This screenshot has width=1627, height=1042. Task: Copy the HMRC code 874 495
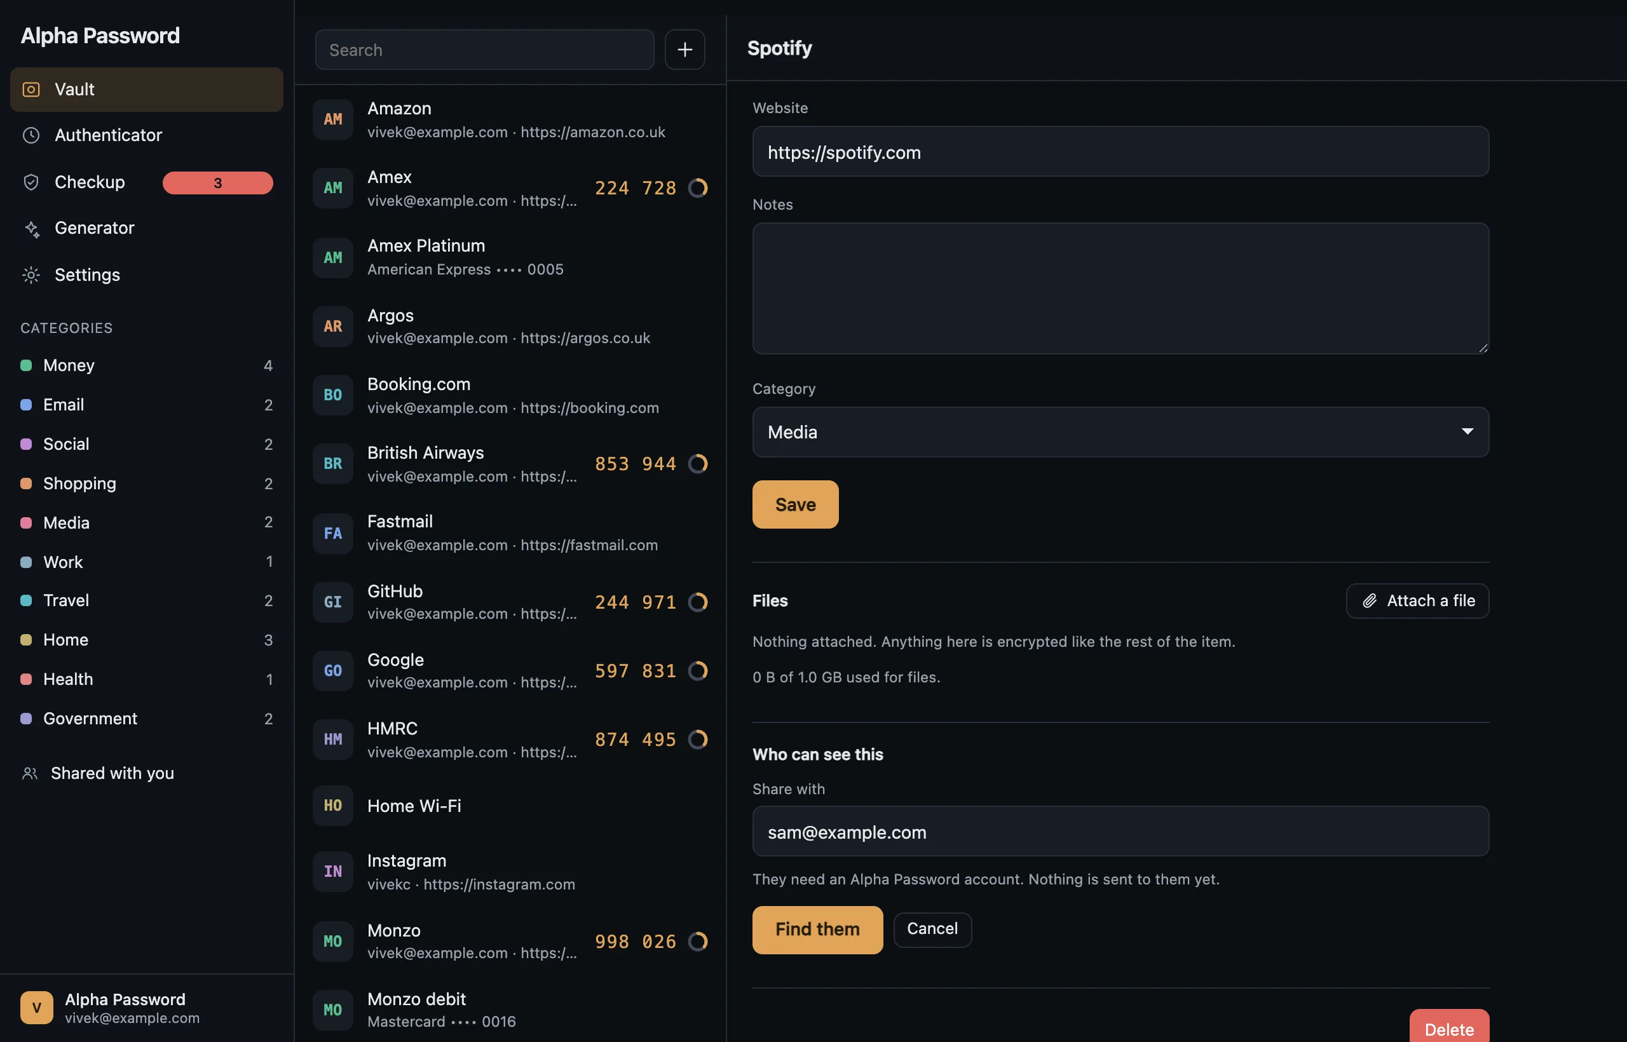(x=636, y=740)
